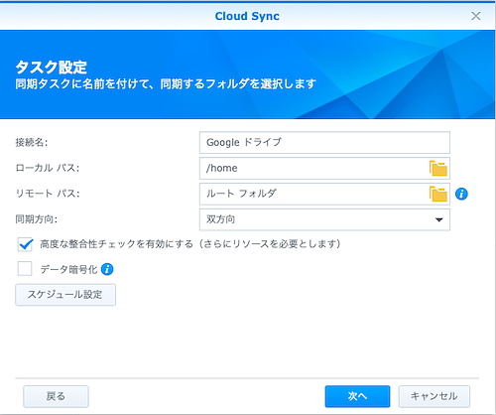Image resolution: width=496 pixels, height=415 pixels.
Task: Focus the 接続名 text field
Action: coord(324,142)
